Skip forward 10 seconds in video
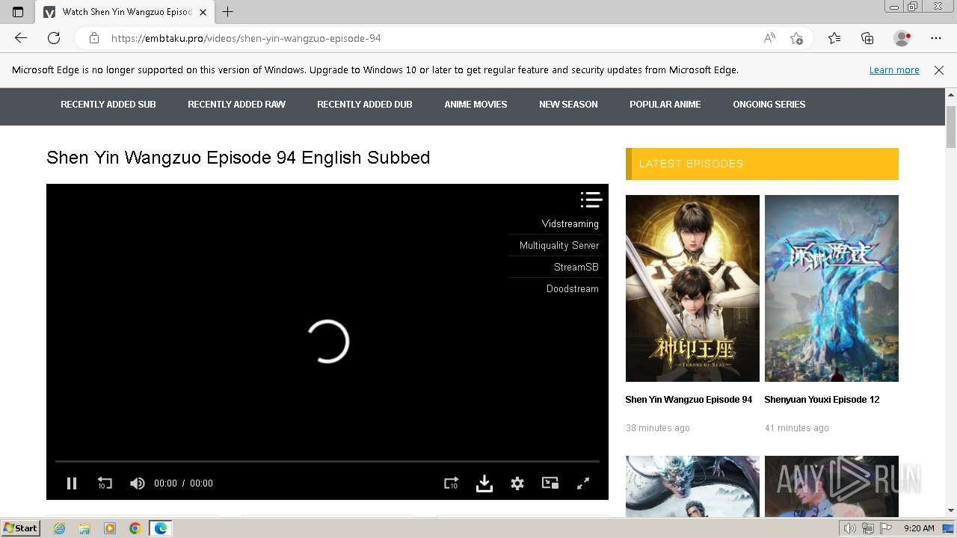The width and height of the screenshot is (957, 538). pos(451,483)
